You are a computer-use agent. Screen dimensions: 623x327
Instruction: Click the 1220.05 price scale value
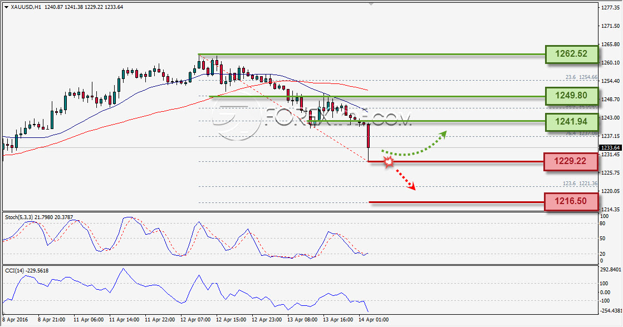611,191
